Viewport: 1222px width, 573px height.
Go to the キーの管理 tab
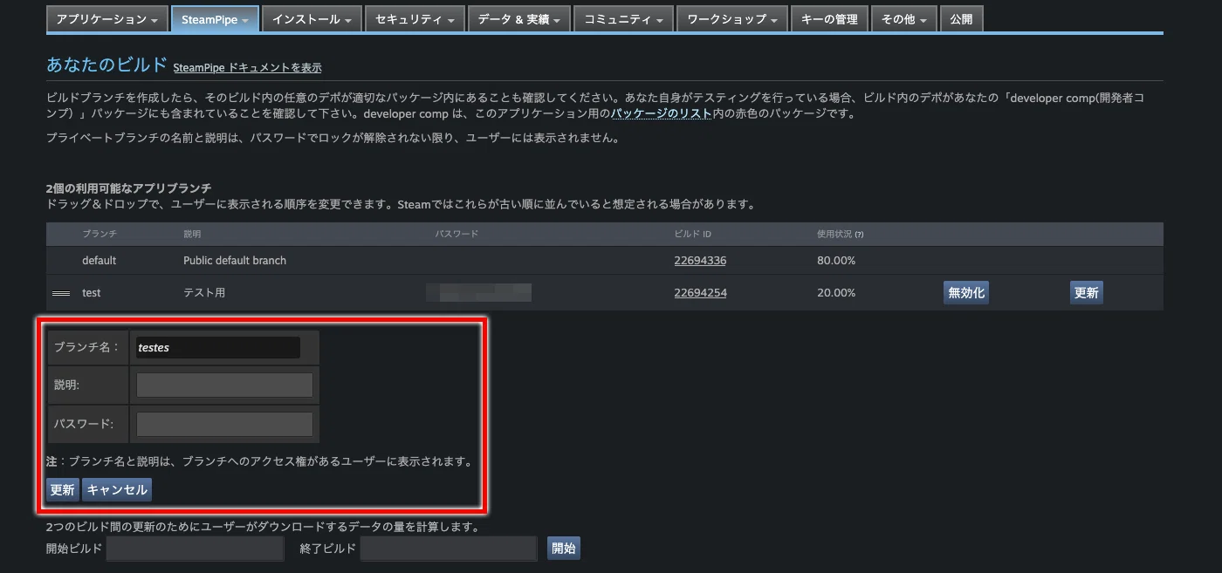pyautogui.click(x=829, y=19)
